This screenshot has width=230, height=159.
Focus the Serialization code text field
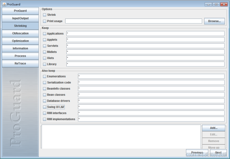(x=151, y=82)
